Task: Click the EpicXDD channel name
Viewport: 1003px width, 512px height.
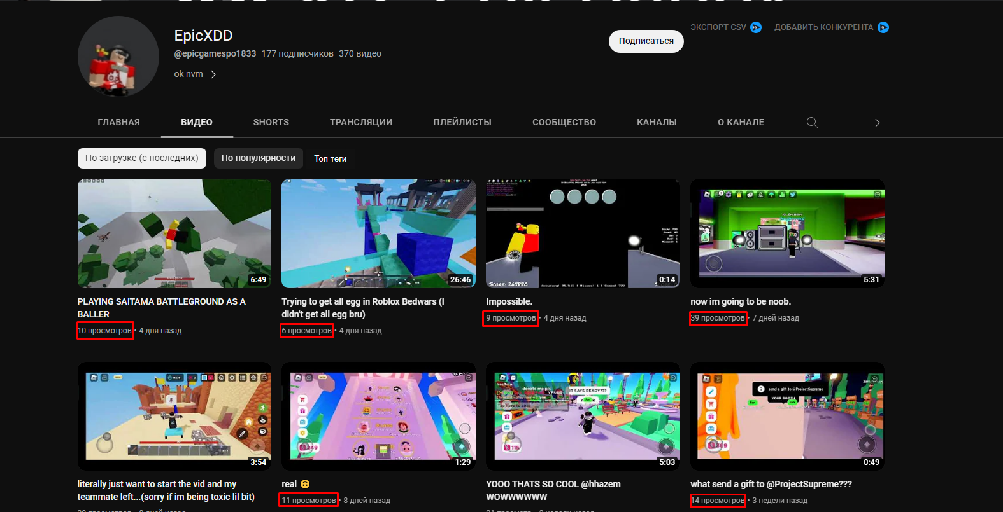Action: (x=204, y=36)
